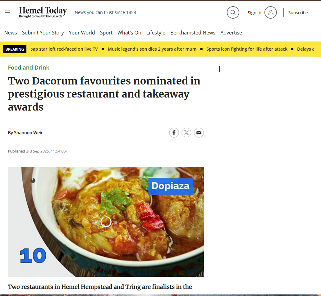
Task: Click the Subscribe link
Action: 298,13
